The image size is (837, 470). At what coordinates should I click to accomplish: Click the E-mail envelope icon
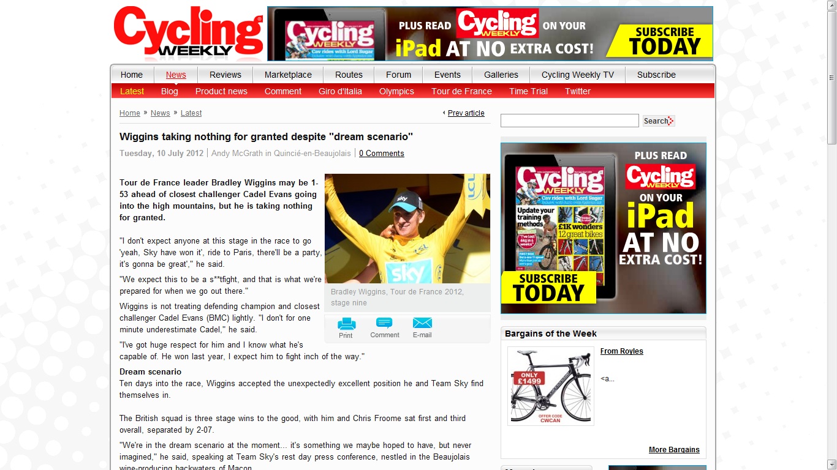click(x=422, y=324)
